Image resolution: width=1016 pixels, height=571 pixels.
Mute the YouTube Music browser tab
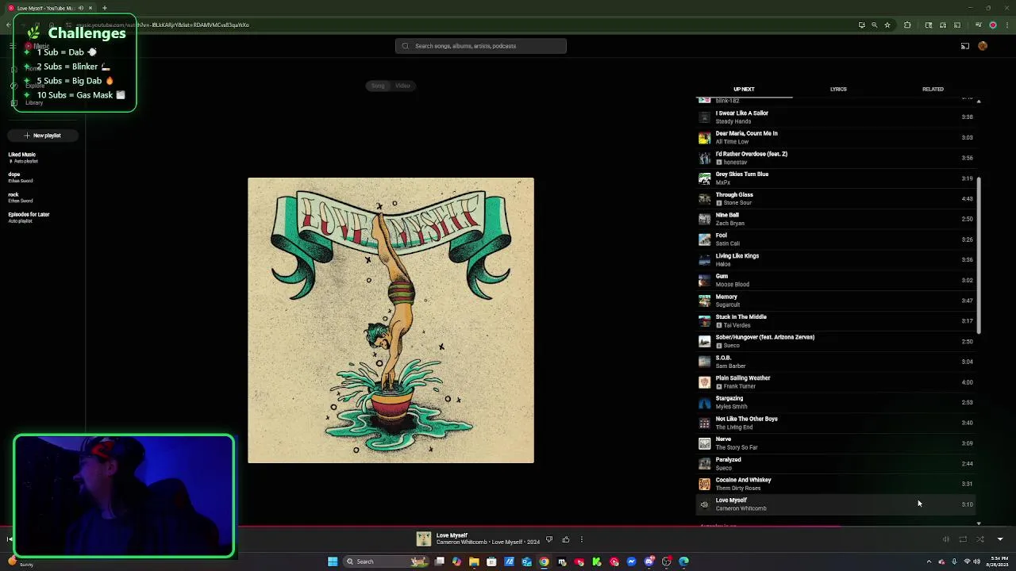(80, 8)
